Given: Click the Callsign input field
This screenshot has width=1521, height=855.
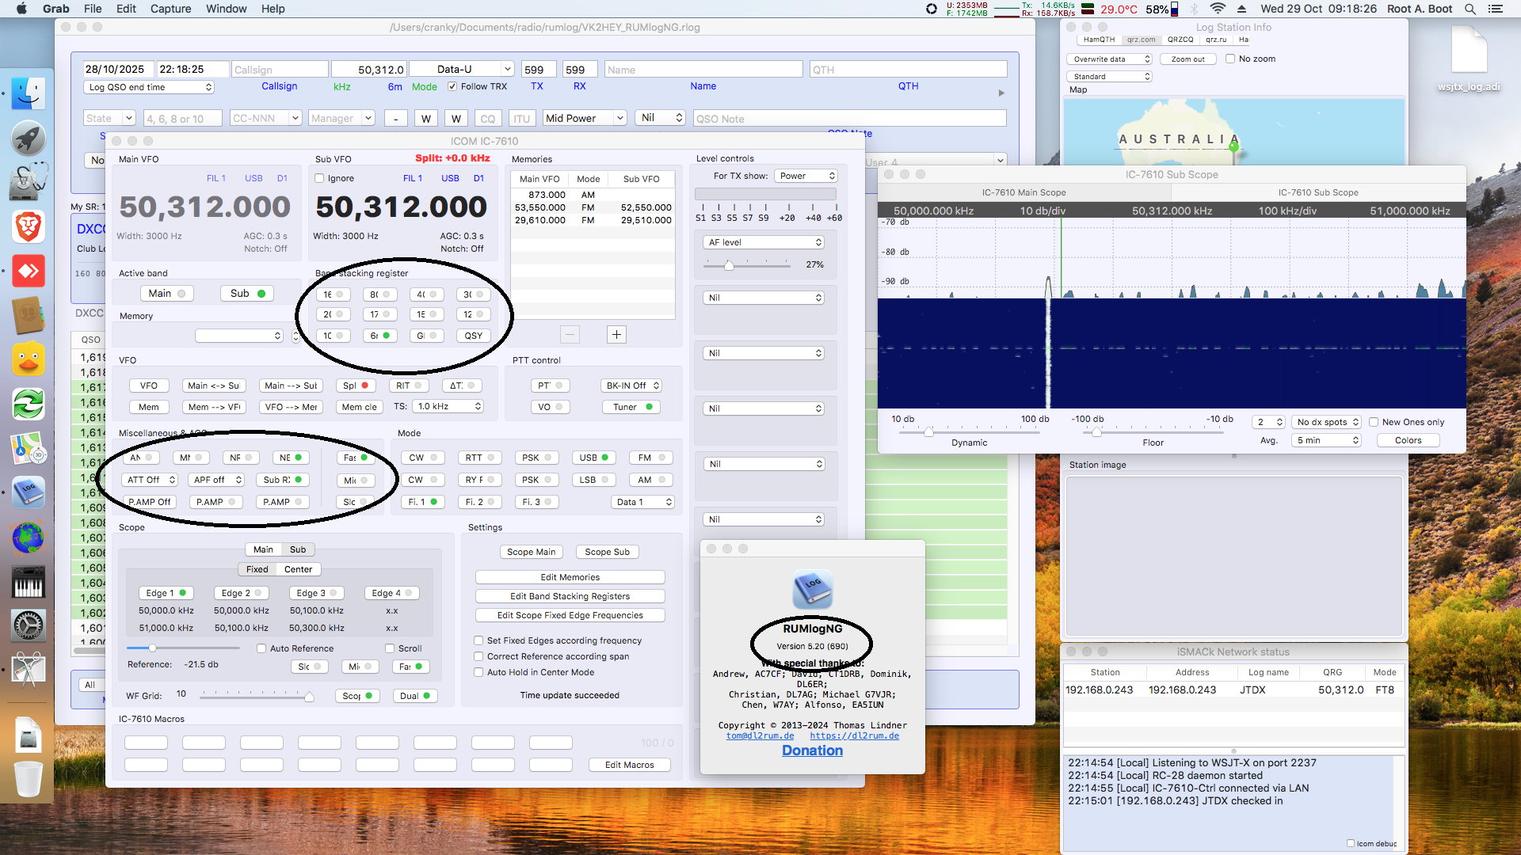Looking at the screenshot, I should click(x=279, y=70).
